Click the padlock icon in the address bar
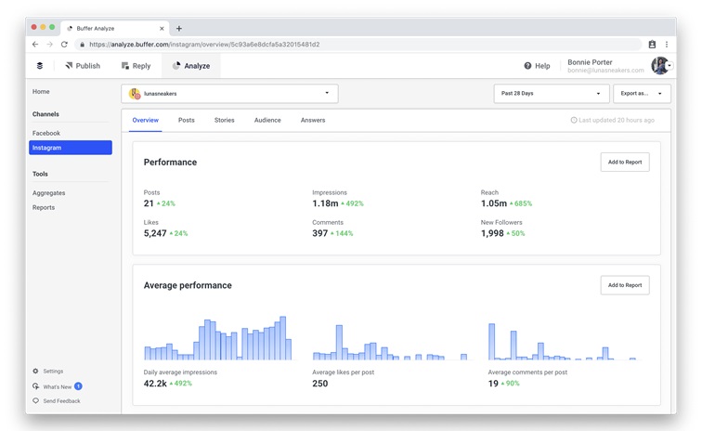Screen dimensions: 702x431 (82, 45)
